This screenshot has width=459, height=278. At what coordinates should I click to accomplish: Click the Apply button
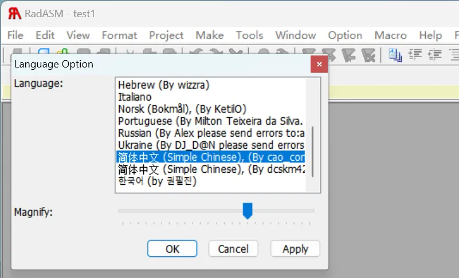[295, 249]
